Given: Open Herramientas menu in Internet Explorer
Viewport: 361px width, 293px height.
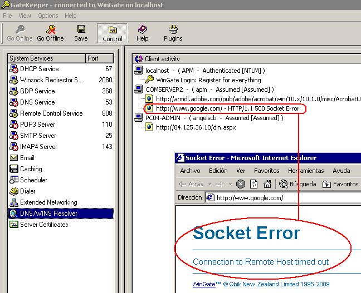Looking at the screenshot, I should point(306,171).
